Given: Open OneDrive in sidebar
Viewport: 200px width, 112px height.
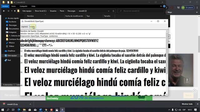Looking at the screenshot, I should click(11, 51).
